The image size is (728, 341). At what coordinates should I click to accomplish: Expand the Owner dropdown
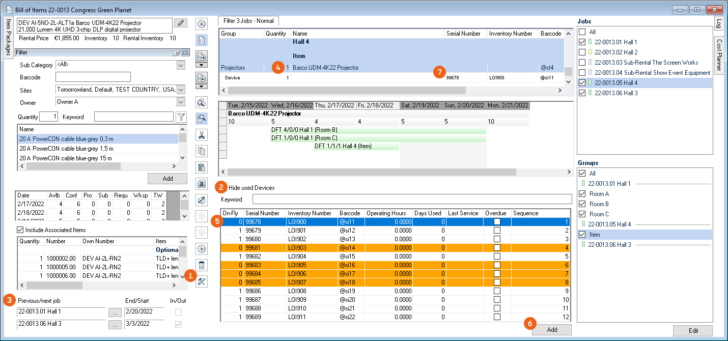(181, 102)
